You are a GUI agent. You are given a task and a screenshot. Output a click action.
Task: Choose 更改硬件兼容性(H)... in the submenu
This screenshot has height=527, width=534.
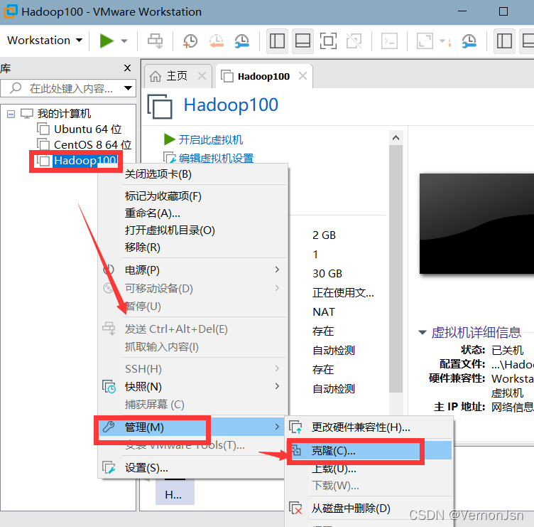click(x=370, y=427)
